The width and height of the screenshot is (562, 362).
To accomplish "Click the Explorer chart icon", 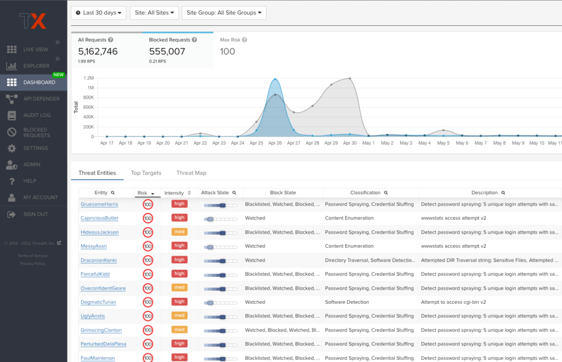I will [12, 66].
